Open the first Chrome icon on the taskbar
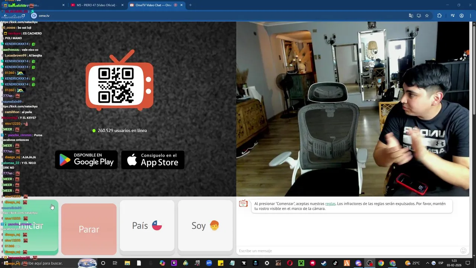476x268 pixels. tap(381, 263)
